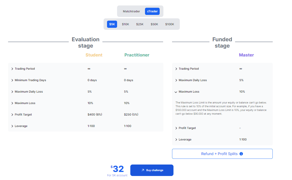Switch to the $10K account tab

(x=125, y=24)
